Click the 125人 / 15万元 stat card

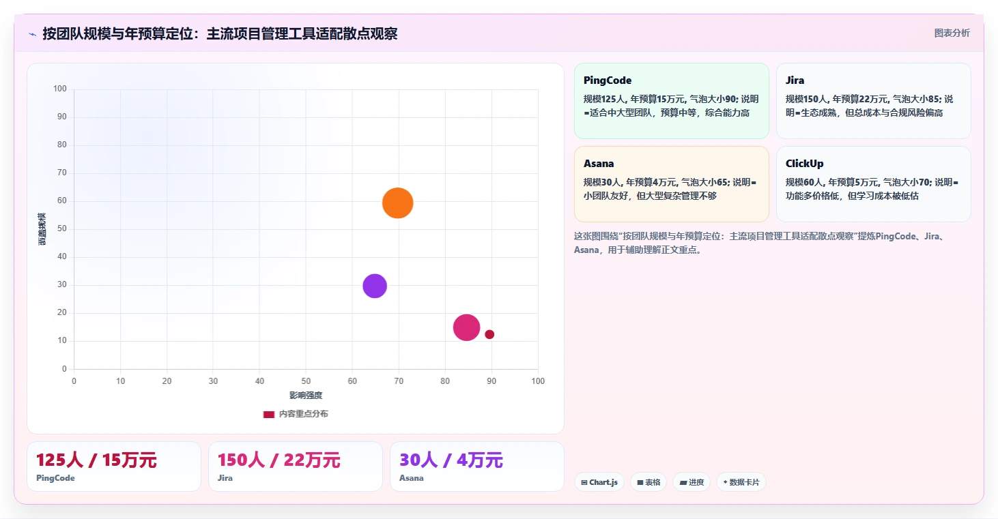(x=114, y=466)
